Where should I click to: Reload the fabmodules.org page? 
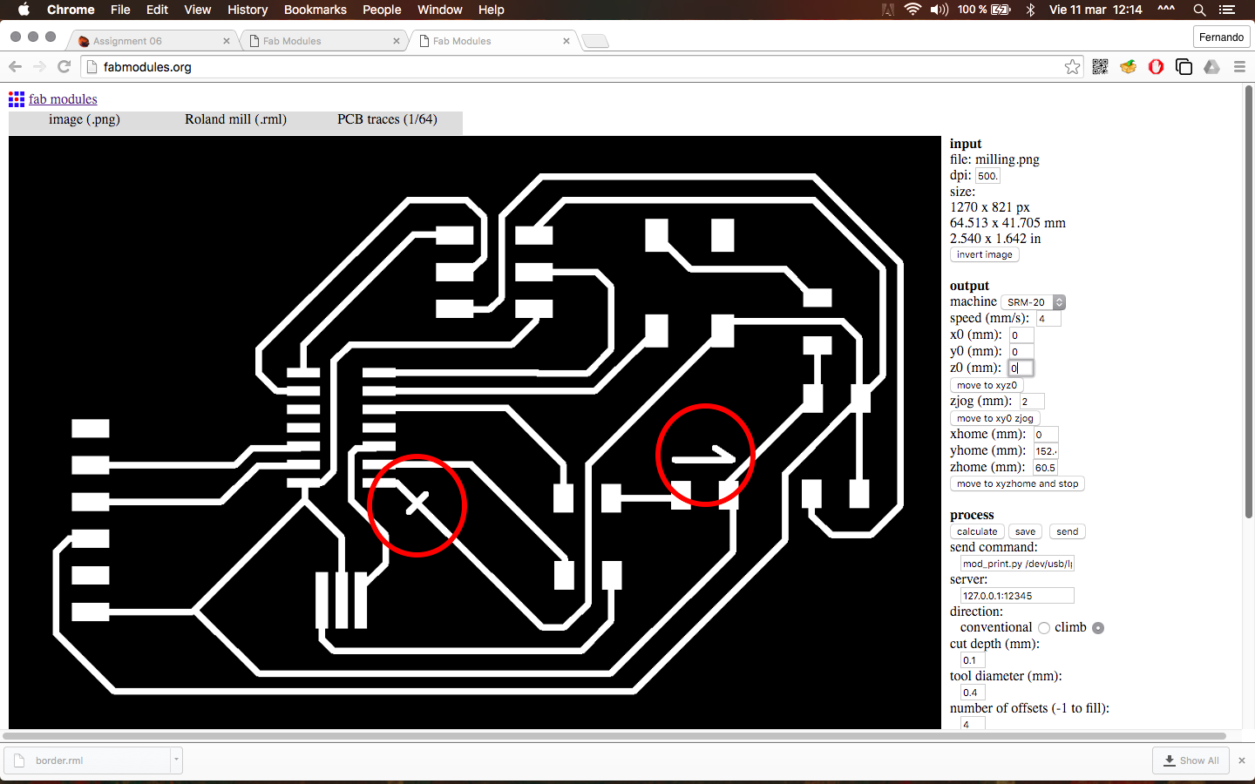point(64,67)
